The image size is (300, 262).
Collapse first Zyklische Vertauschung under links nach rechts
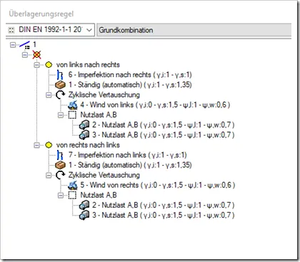point(49,95)
